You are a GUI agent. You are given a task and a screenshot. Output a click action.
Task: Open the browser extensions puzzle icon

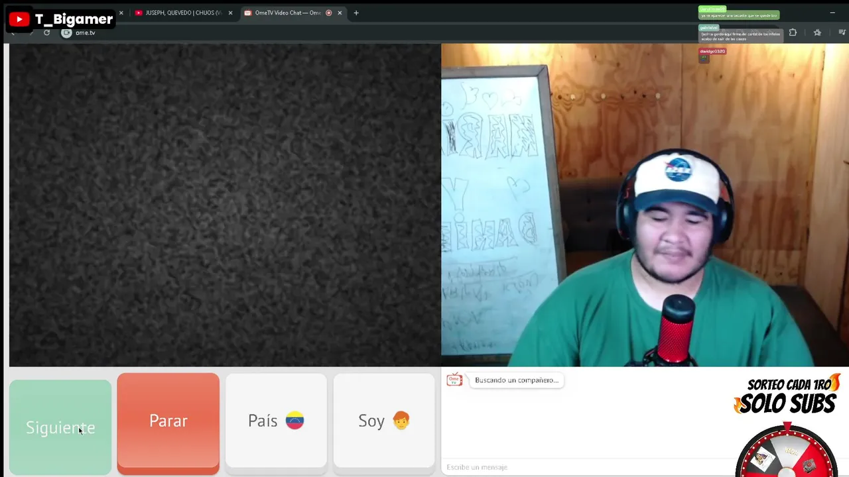pyautogui.click(x=793, y=32)
